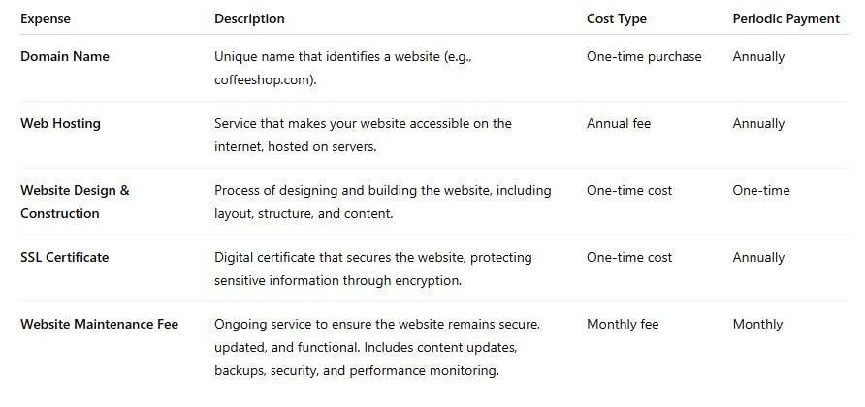
Task: Click the Website Maintenance description paragraph
Action: 377,347
